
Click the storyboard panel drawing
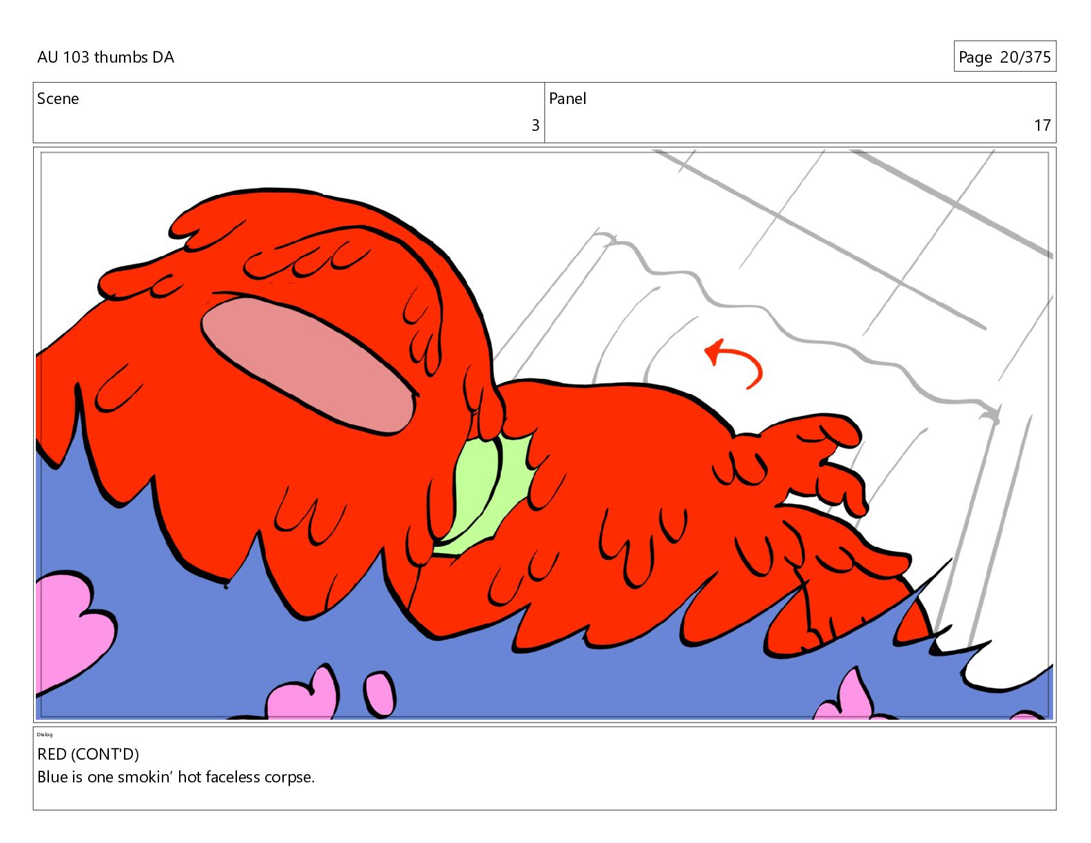pos(544,435)
